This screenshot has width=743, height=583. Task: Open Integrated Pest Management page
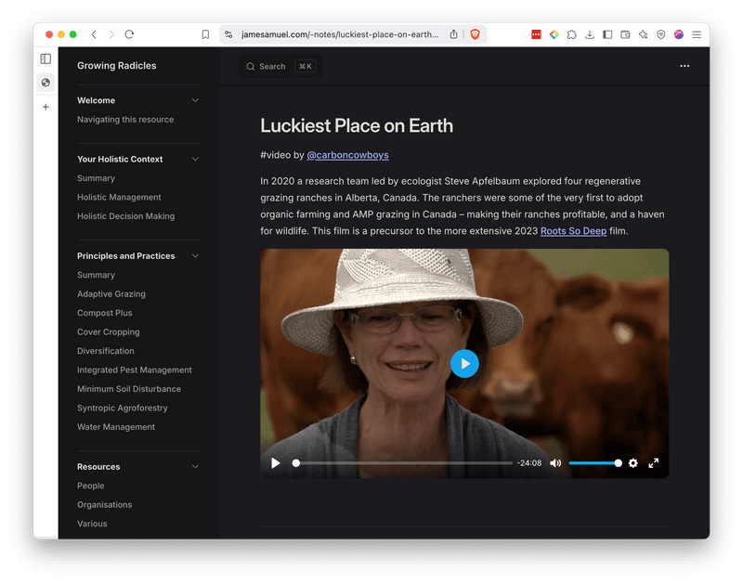(135, 369)
